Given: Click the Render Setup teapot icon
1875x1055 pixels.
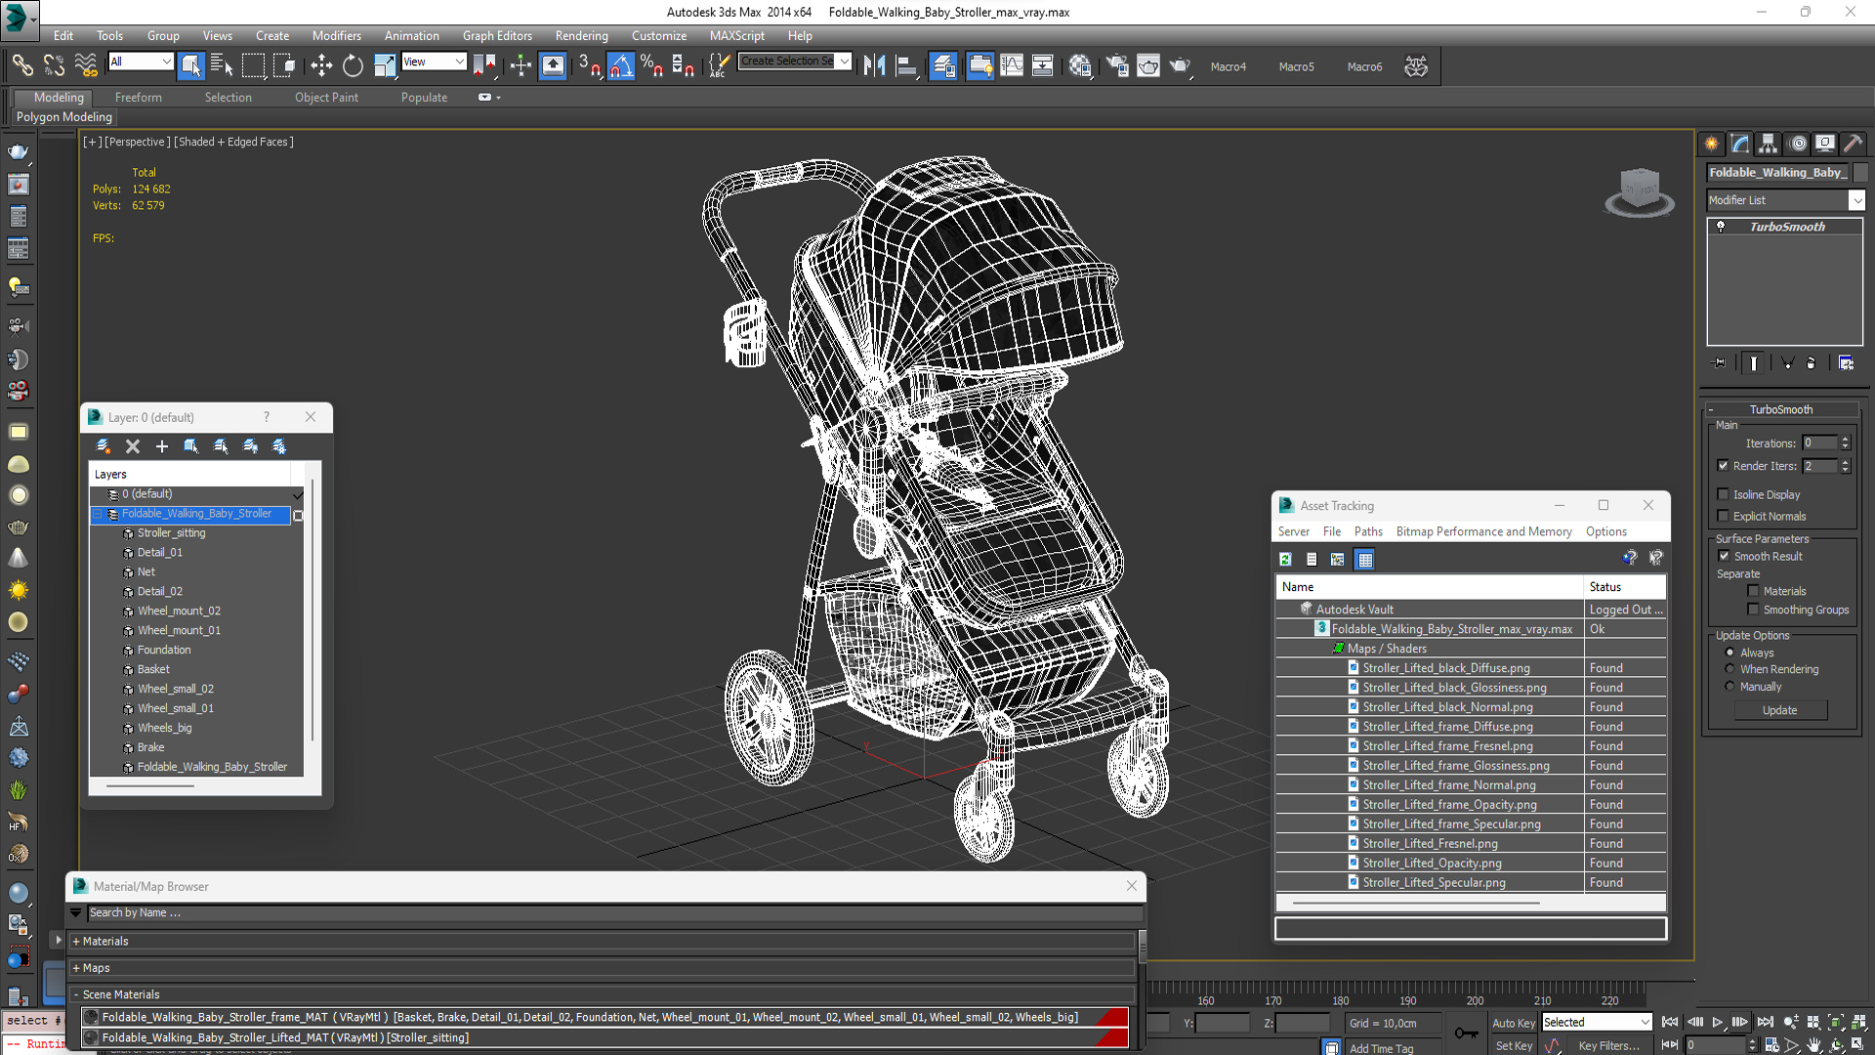Looking at the screenshot, I should click(x=1117, y=65).
